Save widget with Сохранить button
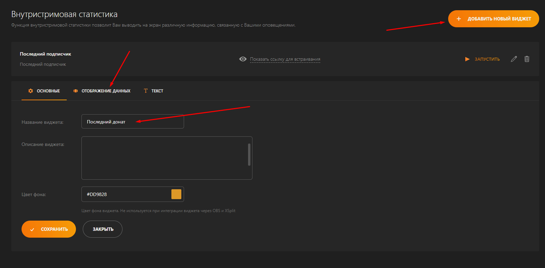This screenshot has width=545, height=268. point(49,229)
